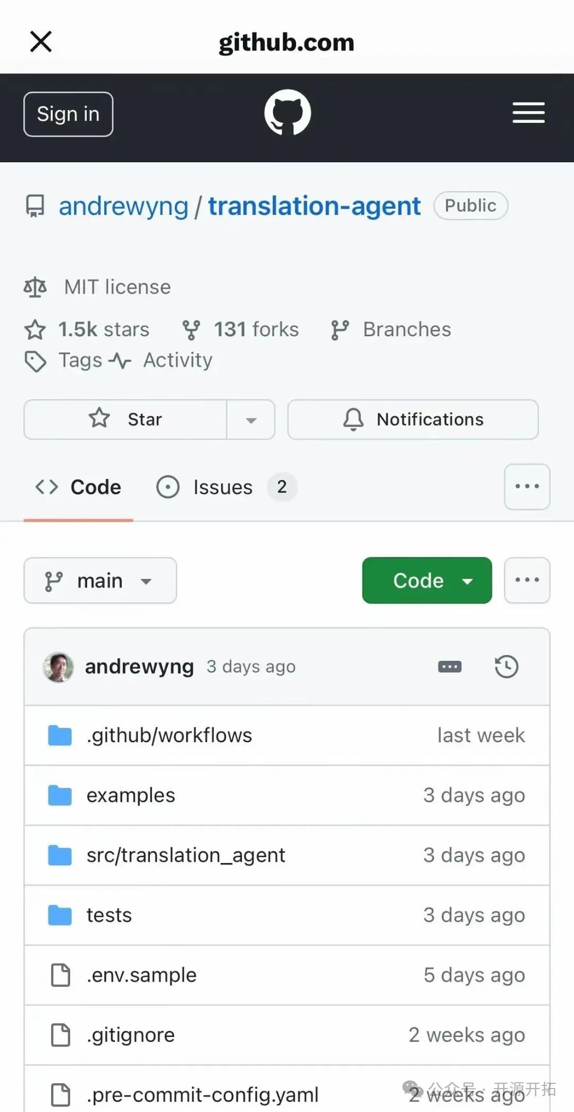
Task: Click the file icon for .env.sample
Action: click(60, 975)
